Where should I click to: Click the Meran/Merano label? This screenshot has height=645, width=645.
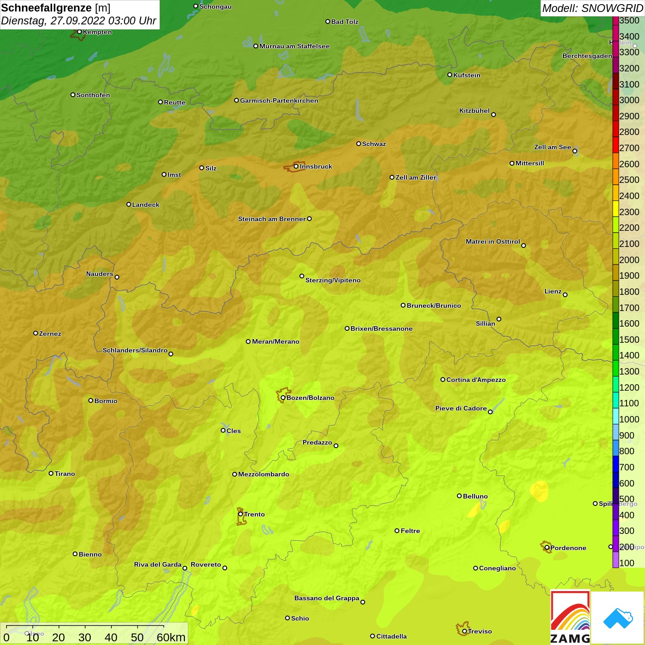pyautogui.click(x=276, y=341)
